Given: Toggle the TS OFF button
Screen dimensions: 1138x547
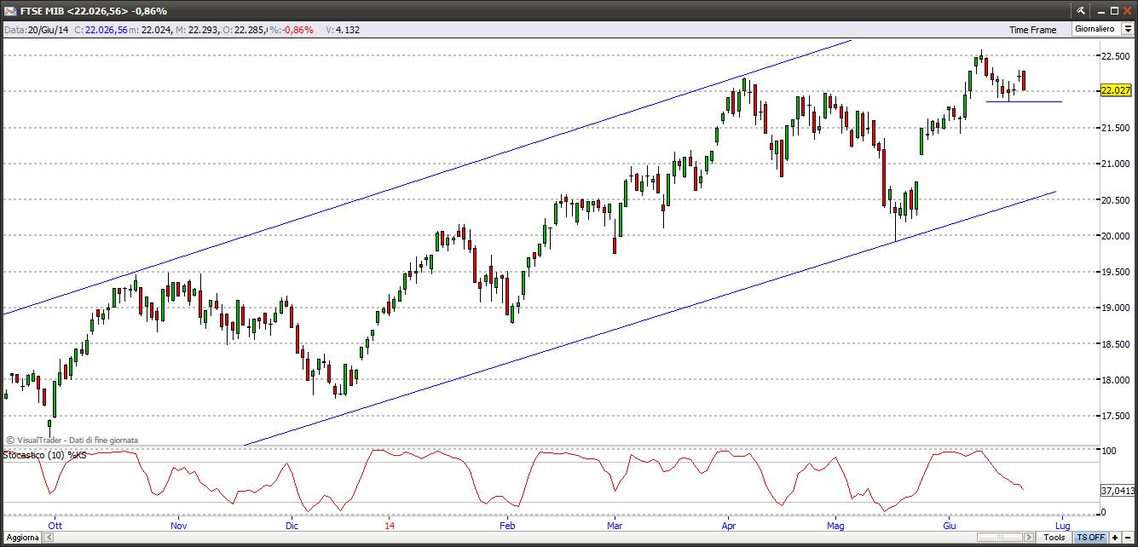Looking at the screenshot, I should pyautogui.click(x=1090, y=538).
